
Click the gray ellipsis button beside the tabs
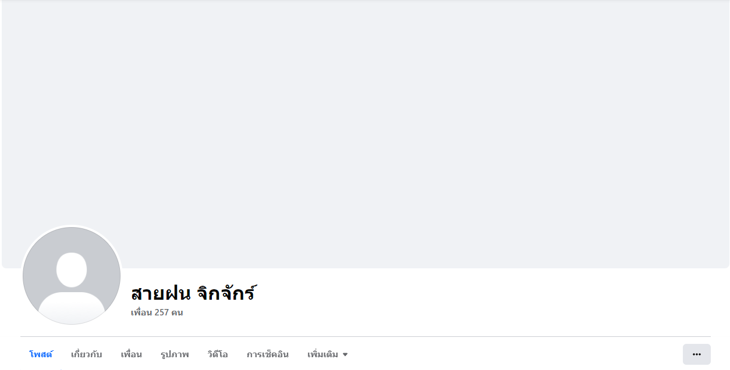click(x=696, y=354)
